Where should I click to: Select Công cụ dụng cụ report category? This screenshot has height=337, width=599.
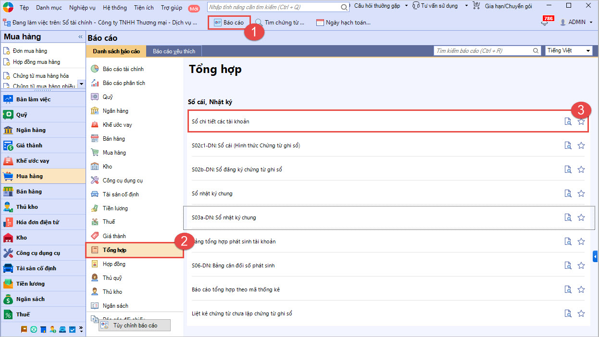(x=122, y=181)
